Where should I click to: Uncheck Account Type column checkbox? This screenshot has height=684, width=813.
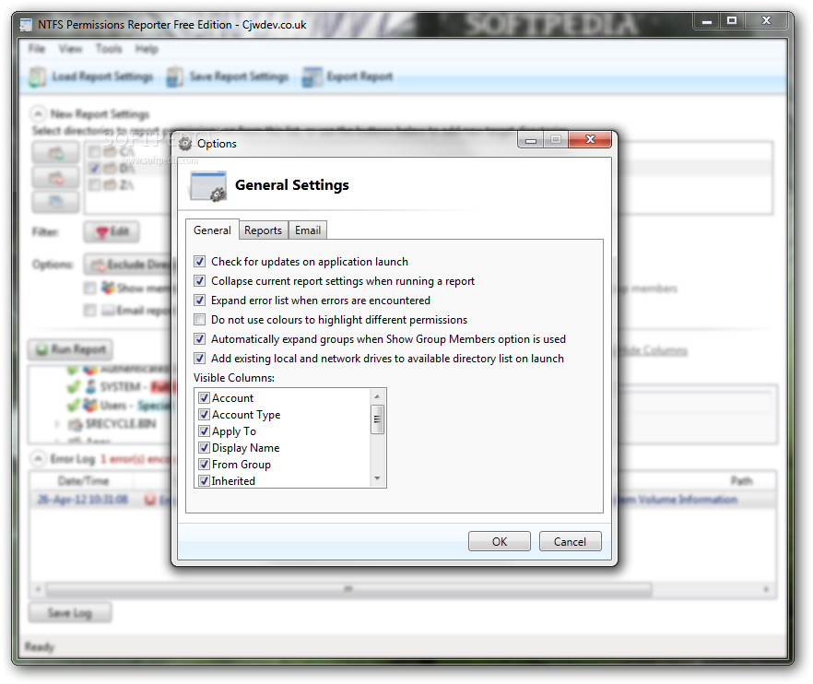(x=205, y=415)
